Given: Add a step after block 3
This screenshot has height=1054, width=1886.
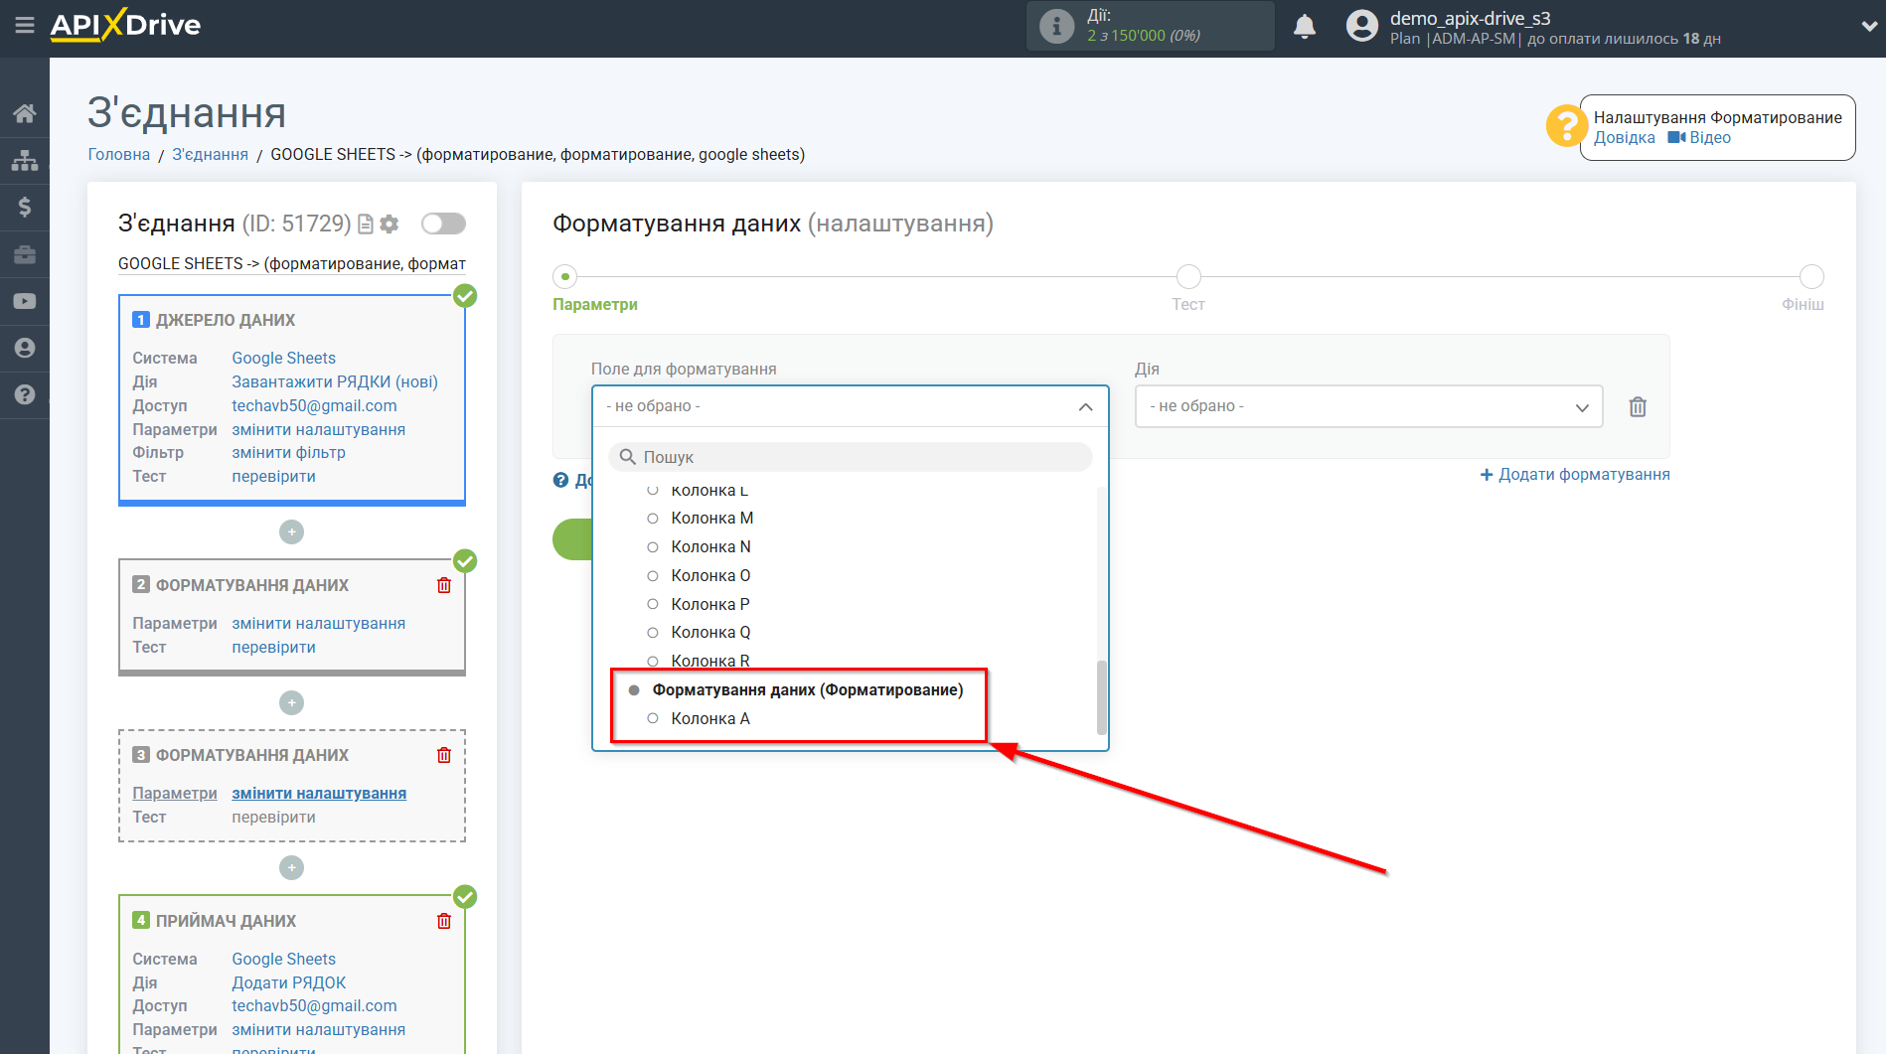Looking at the screenshot, I should (x=291, y=868).
